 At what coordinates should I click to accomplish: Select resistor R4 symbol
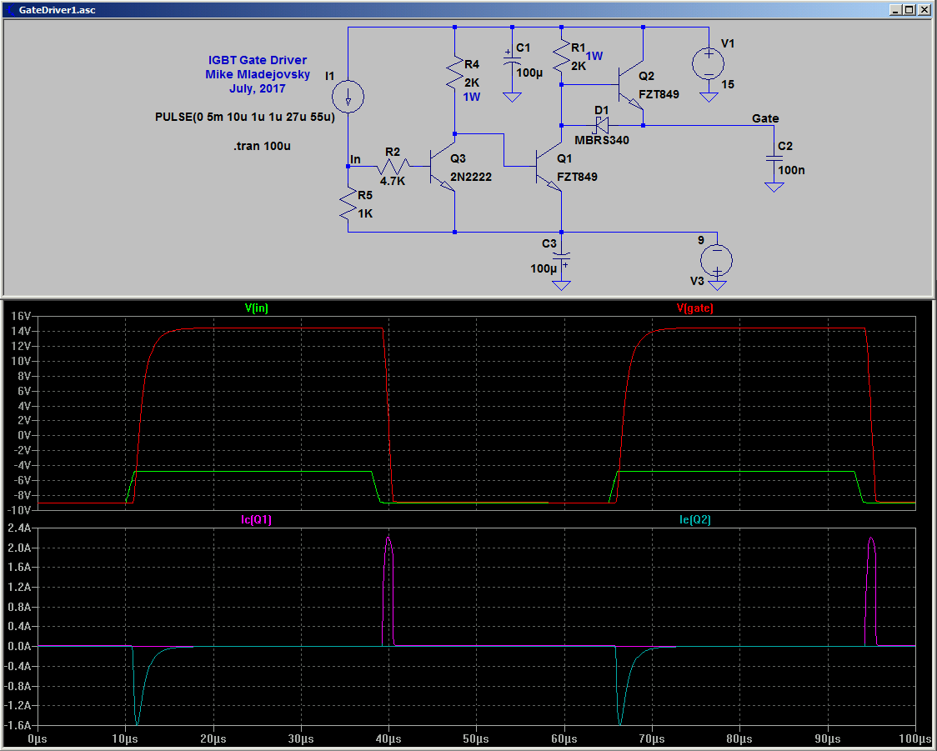click(455, 73)
